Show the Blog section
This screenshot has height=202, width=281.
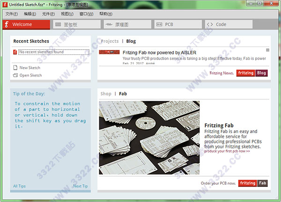click(131, 41)
